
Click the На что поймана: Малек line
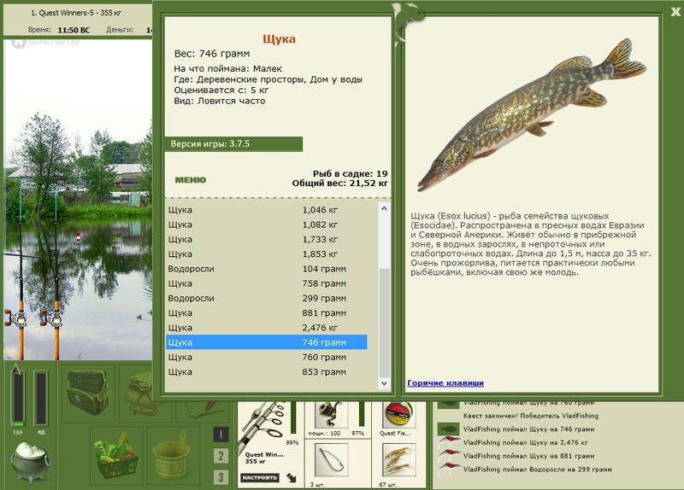(227, 69)
